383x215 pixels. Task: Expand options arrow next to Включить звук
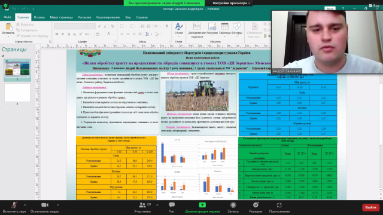click(25, 205)
